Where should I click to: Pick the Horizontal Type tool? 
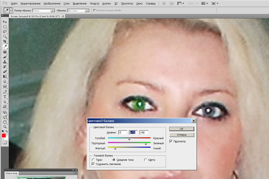click(5, 97)
